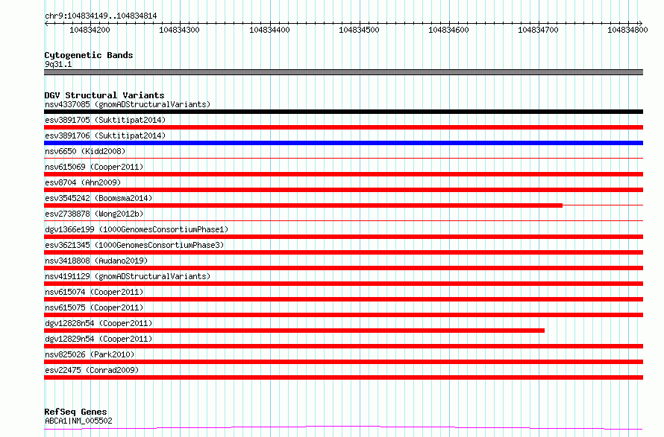Image resolution: width=664 pixels, height=437 pixels.
Task: Open variant nsv825026 Park2010 label
Action: (x=90, y=354)
